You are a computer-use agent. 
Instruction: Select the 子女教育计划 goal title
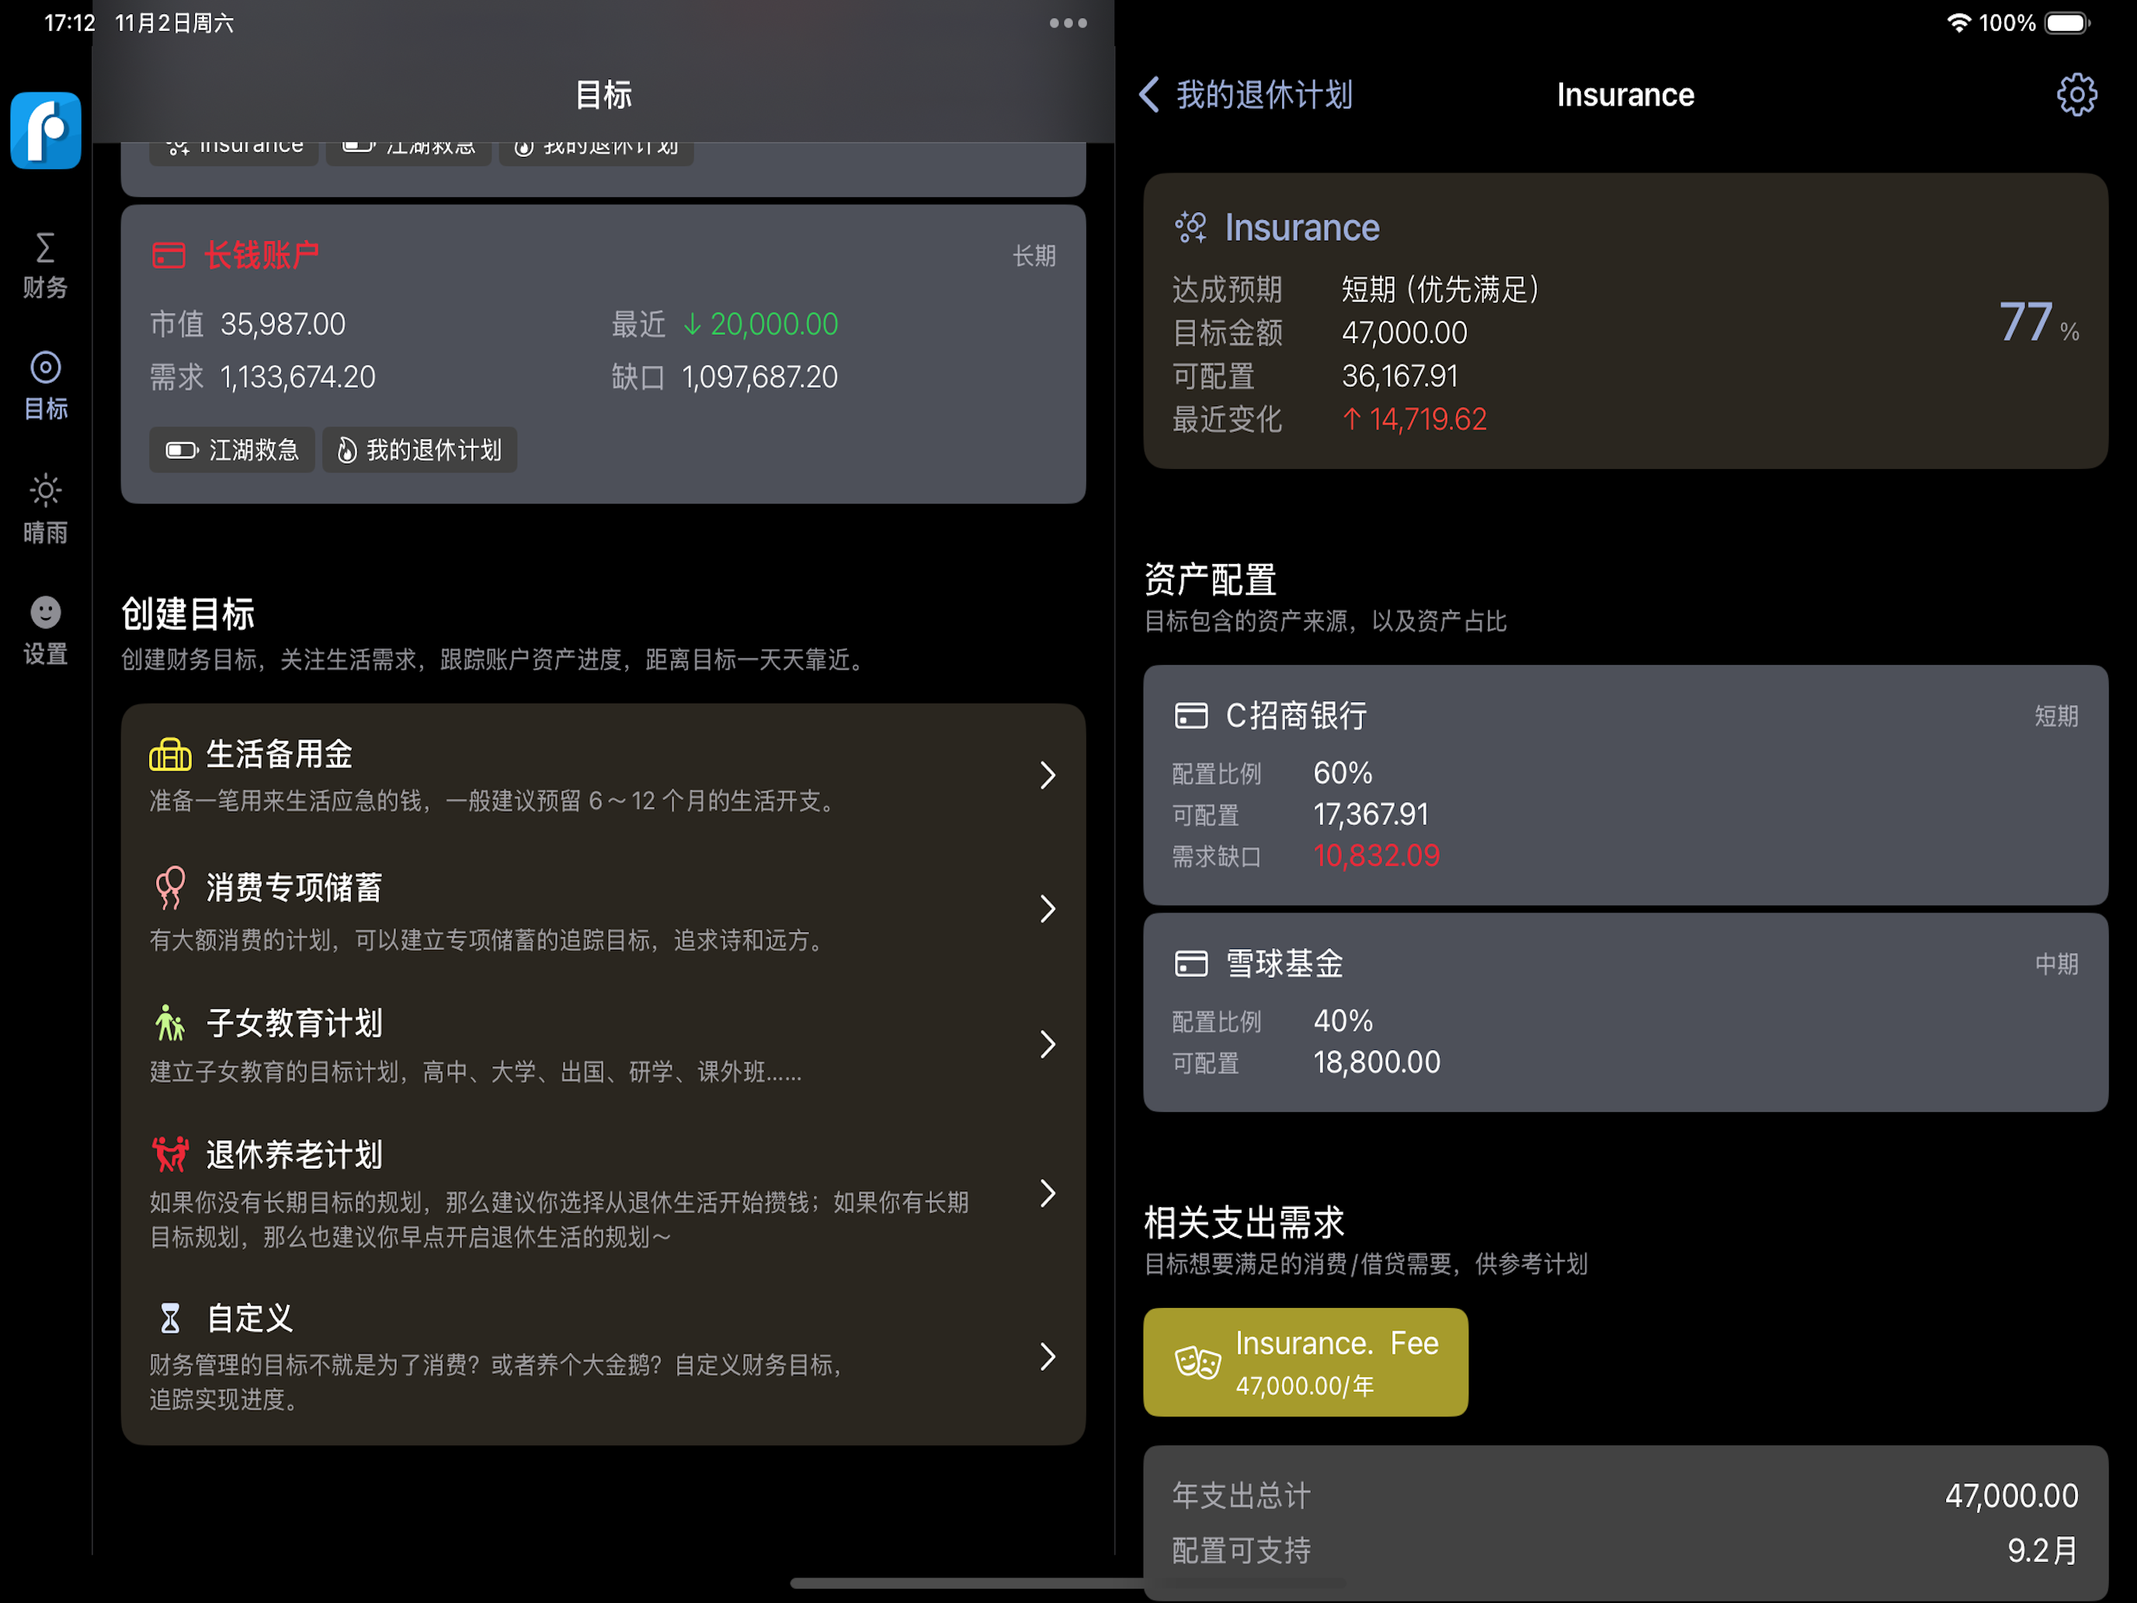[x=294, y=1022]
